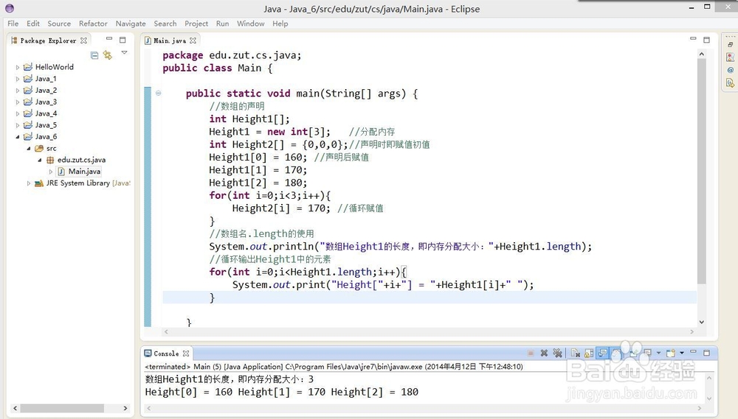
Task: Open the Search menu
Action: (165, 24)
